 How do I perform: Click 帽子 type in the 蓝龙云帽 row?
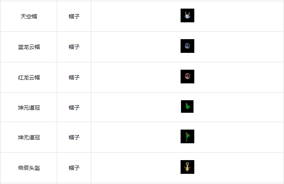tap(74, 47)
